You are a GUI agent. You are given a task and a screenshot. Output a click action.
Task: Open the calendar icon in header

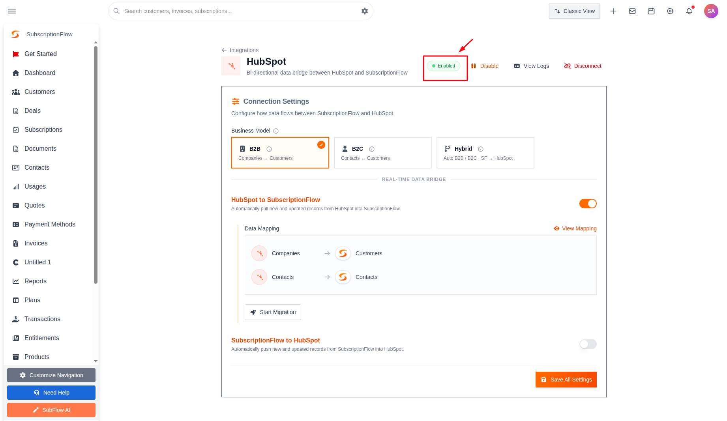click(x=651, y=11)
